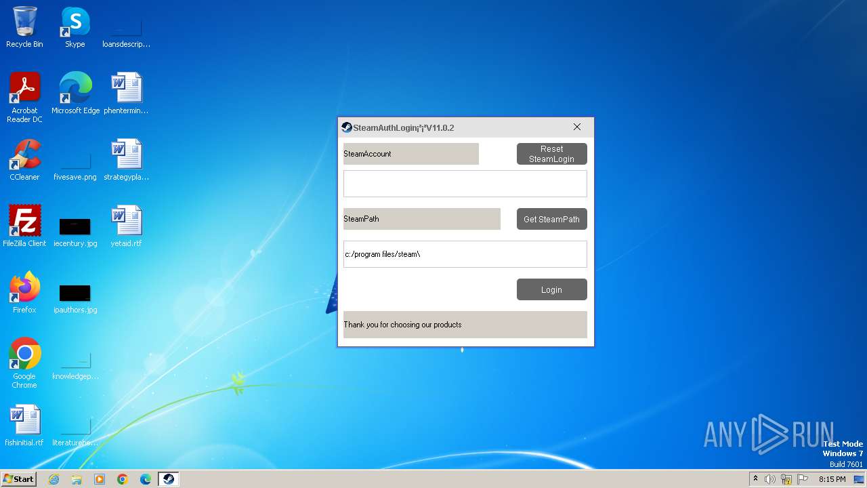The image size is (867, 488).
Task: Select the Google Chrome desktop shortcut
Action: pos(24,363)
